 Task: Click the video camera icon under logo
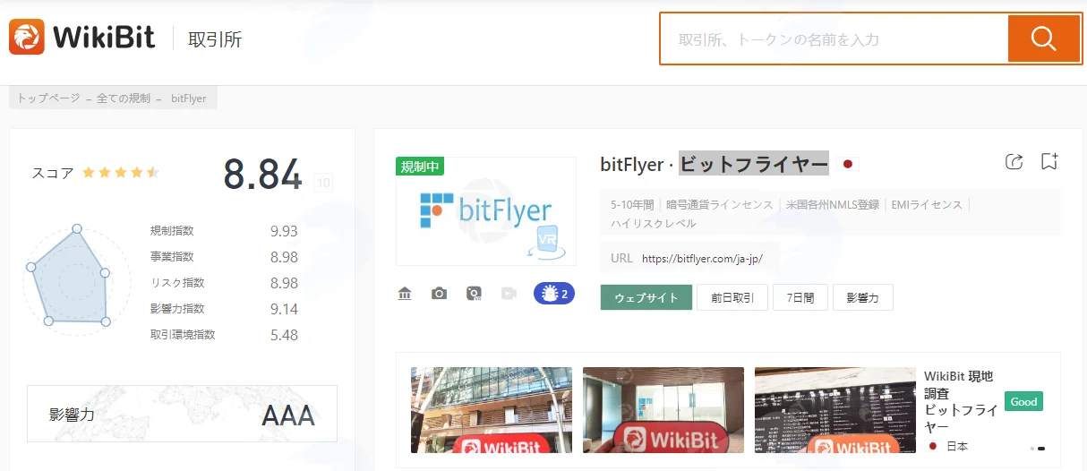click(x=509, y=293)
